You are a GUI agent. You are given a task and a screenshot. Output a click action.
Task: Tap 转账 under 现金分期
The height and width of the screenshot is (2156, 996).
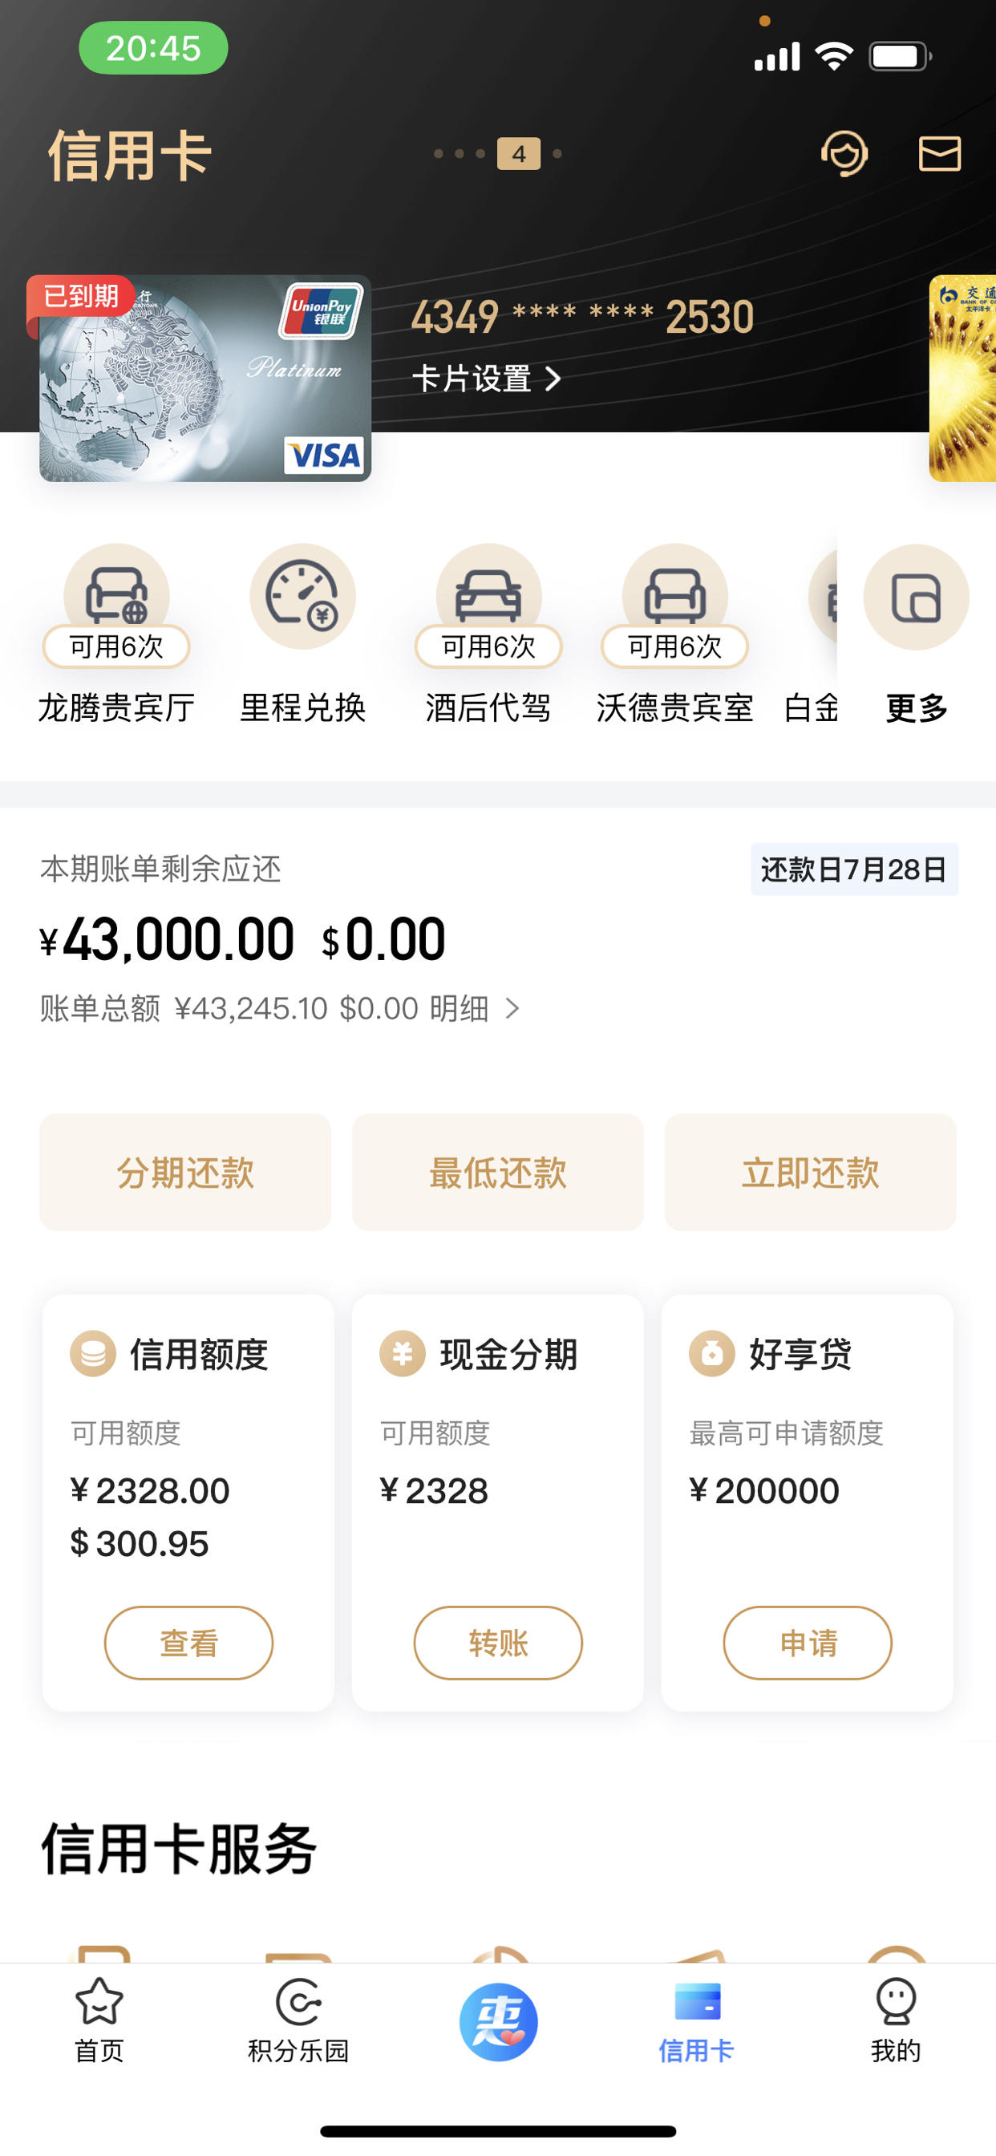click(498, 1642)
